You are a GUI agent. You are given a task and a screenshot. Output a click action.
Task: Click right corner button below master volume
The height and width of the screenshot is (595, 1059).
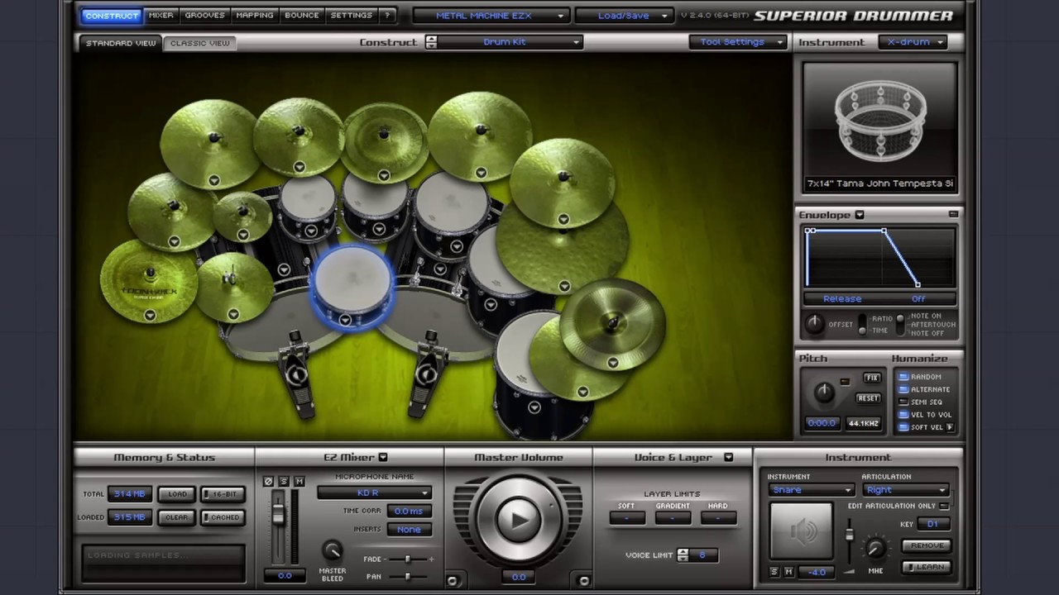583,581
